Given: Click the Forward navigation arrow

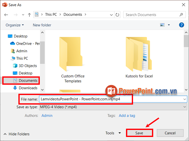Looking at the screenshot, I should click(16, 15).
